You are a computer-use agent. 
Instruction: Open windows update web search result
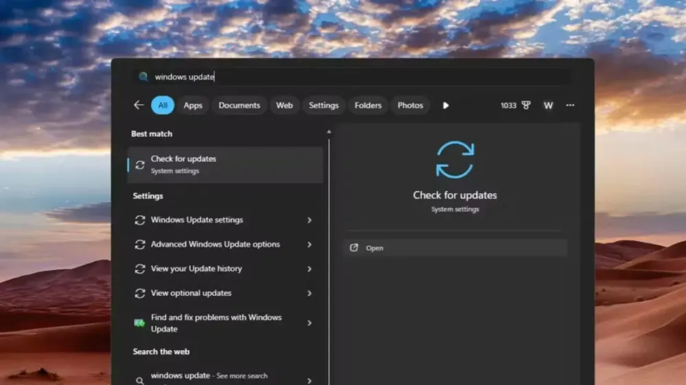click(225, 378)
